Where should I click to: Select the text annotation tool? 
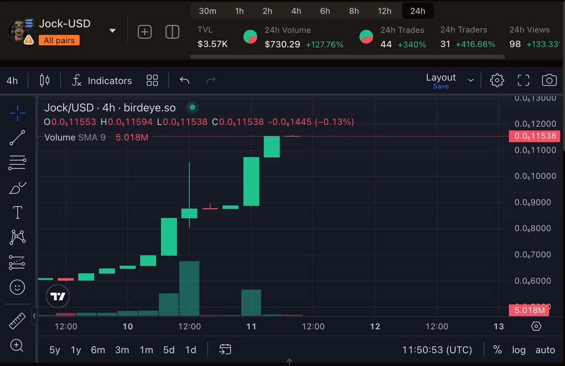click(17, 212)
